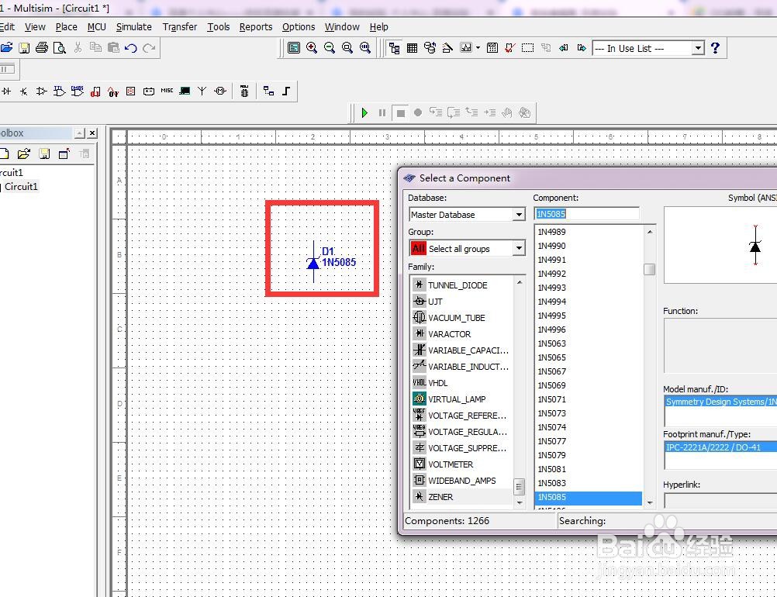This screenshot has width=777, height=597.
Task: Open the Place menu
Action: tap(67, 27)
